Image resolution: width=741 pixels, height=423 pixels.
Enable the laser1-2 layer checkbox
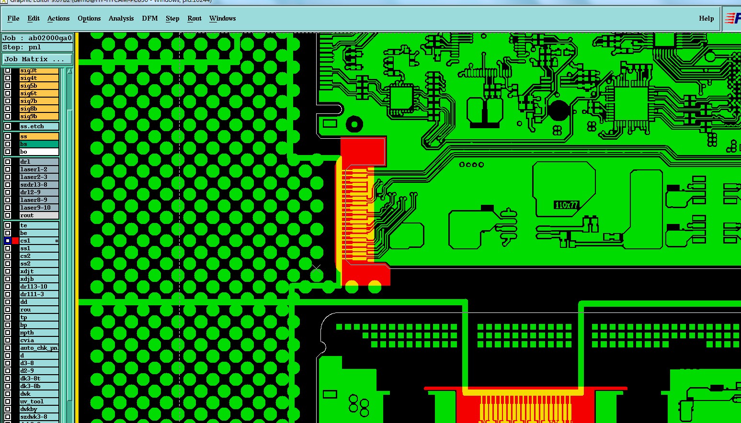[x=8, y=169]
